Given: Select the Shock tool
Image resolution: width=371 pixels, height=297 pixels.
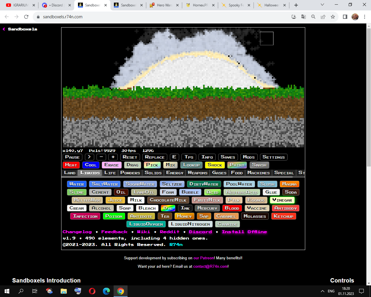Looking at the screenshot, I should click(x=215, y=165).
